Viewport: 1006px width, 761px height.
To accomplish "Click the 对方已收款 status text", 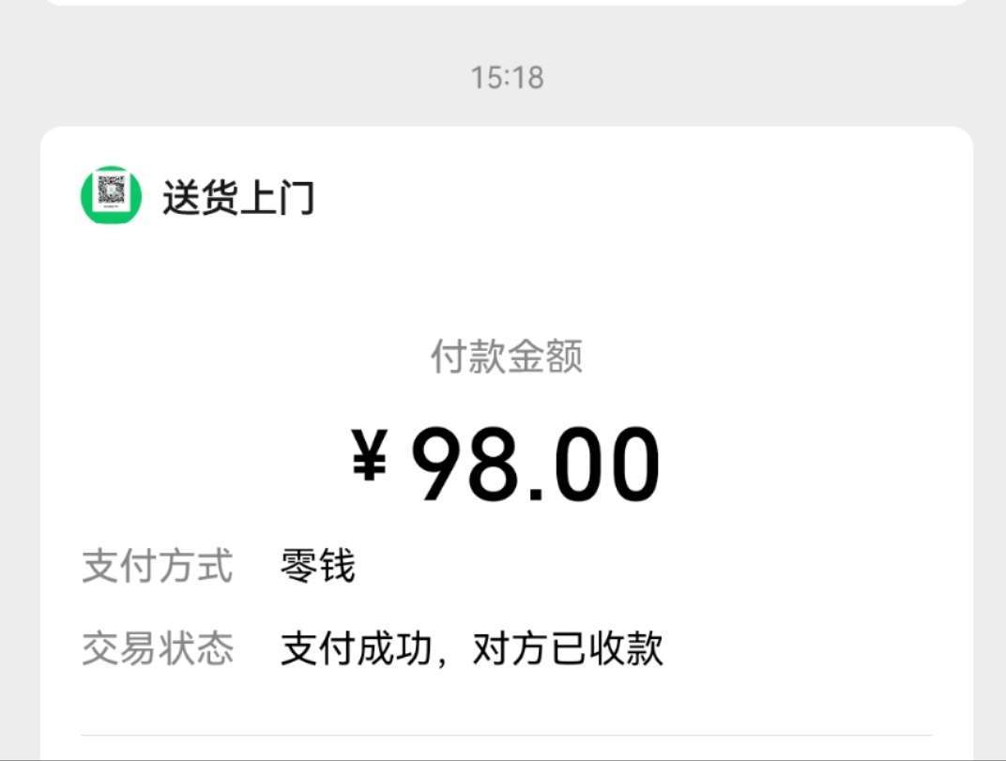I will pos(568,649).
